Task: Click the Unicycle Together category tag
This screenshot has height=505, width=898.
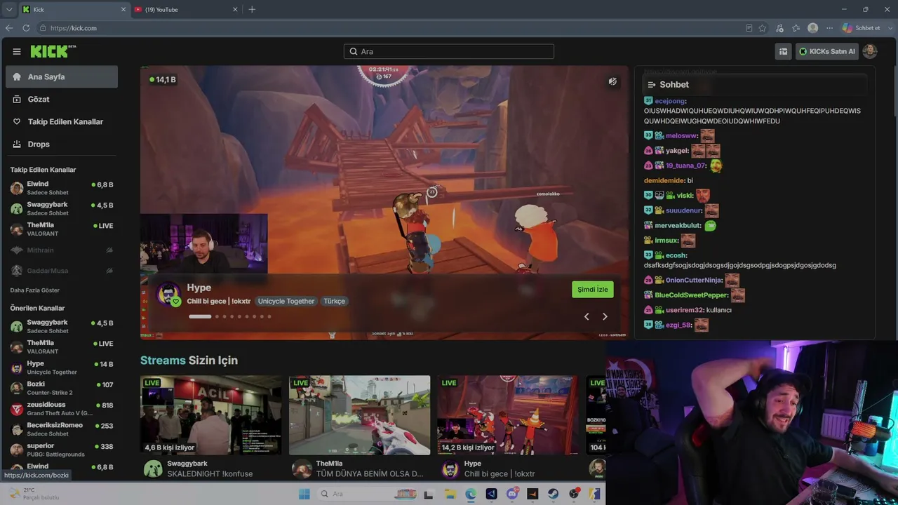Action: [286, 302]
